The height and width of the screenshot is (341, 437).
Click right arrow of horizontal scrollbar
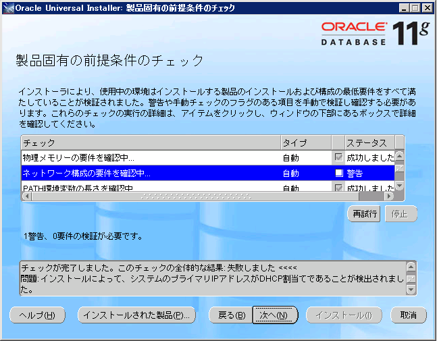389,196
